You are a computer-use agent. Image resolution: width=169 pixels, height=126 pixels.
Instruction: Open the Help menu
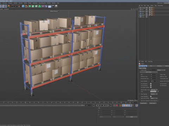pyautogui.click(x=58, y=3)
